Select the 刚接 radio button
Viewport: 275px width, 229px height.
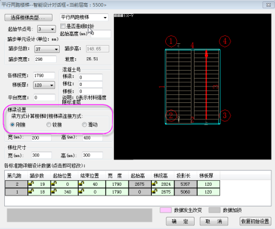click(12, 124)
